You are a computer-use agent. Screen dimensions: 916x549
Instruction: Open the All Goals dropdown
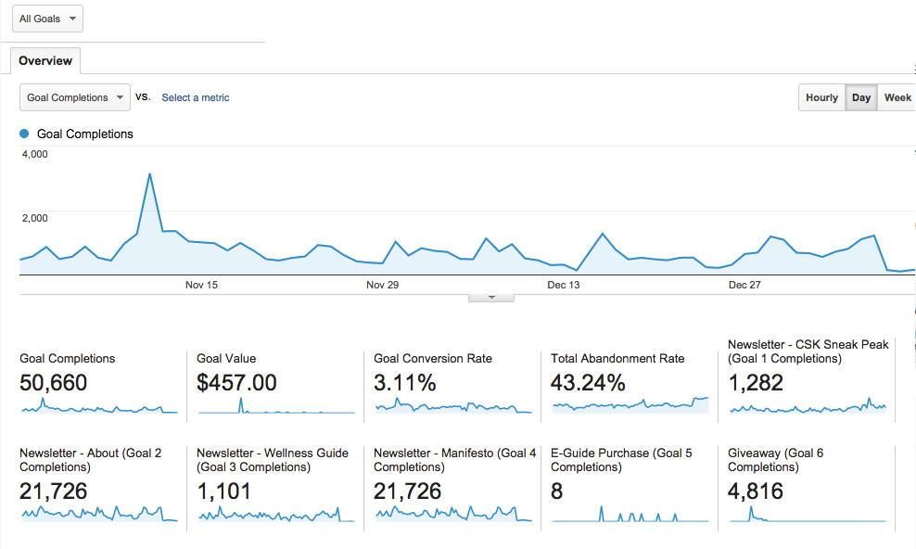pos(47,19)
